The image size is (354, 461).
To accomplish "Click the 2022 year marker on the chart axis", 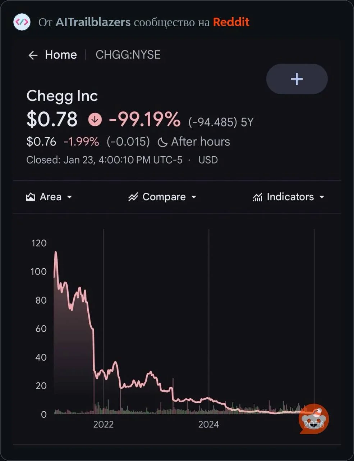I will coord(104,424).
